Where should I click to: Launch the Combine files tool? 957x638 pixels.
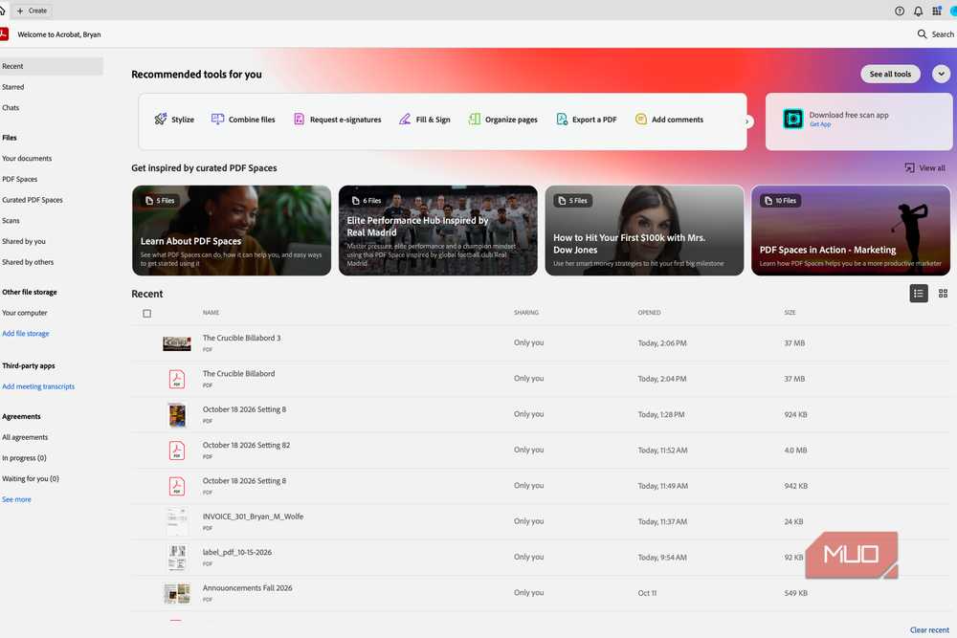tap(243, 120)
